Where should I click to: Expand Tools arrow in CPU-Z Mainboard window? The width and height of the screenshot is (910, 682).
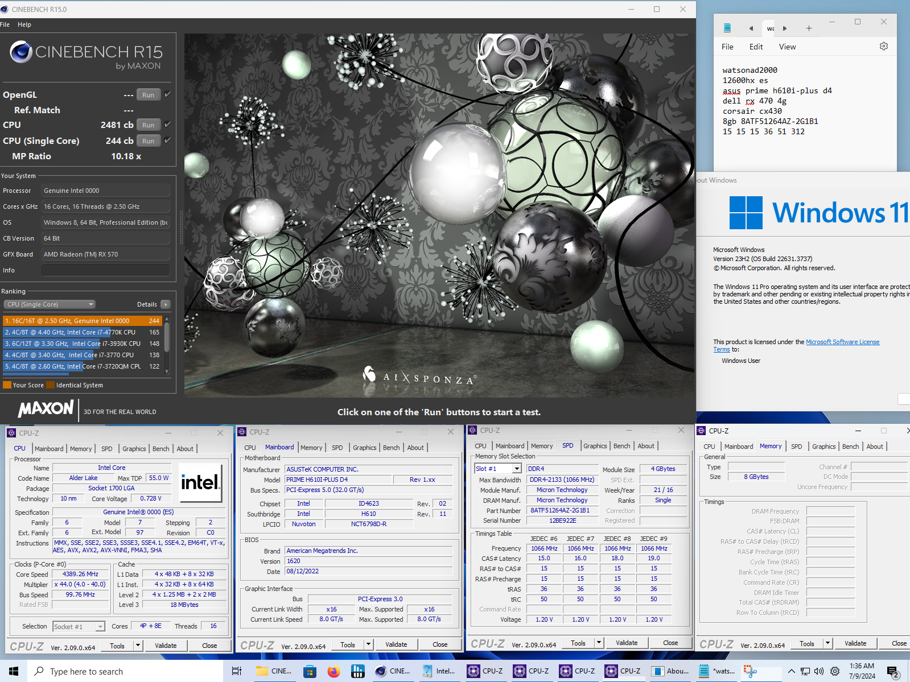click(369, 644)
